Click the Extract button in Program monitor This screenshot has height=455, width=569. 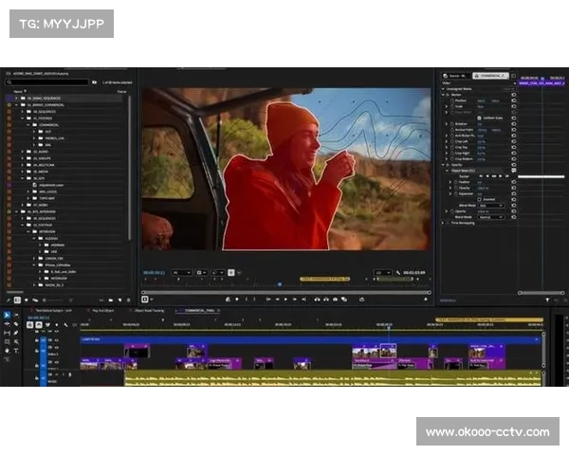click(x=326, y=300)
